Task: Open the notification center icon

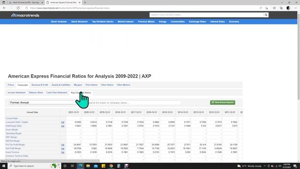Action: pos(295,166)
